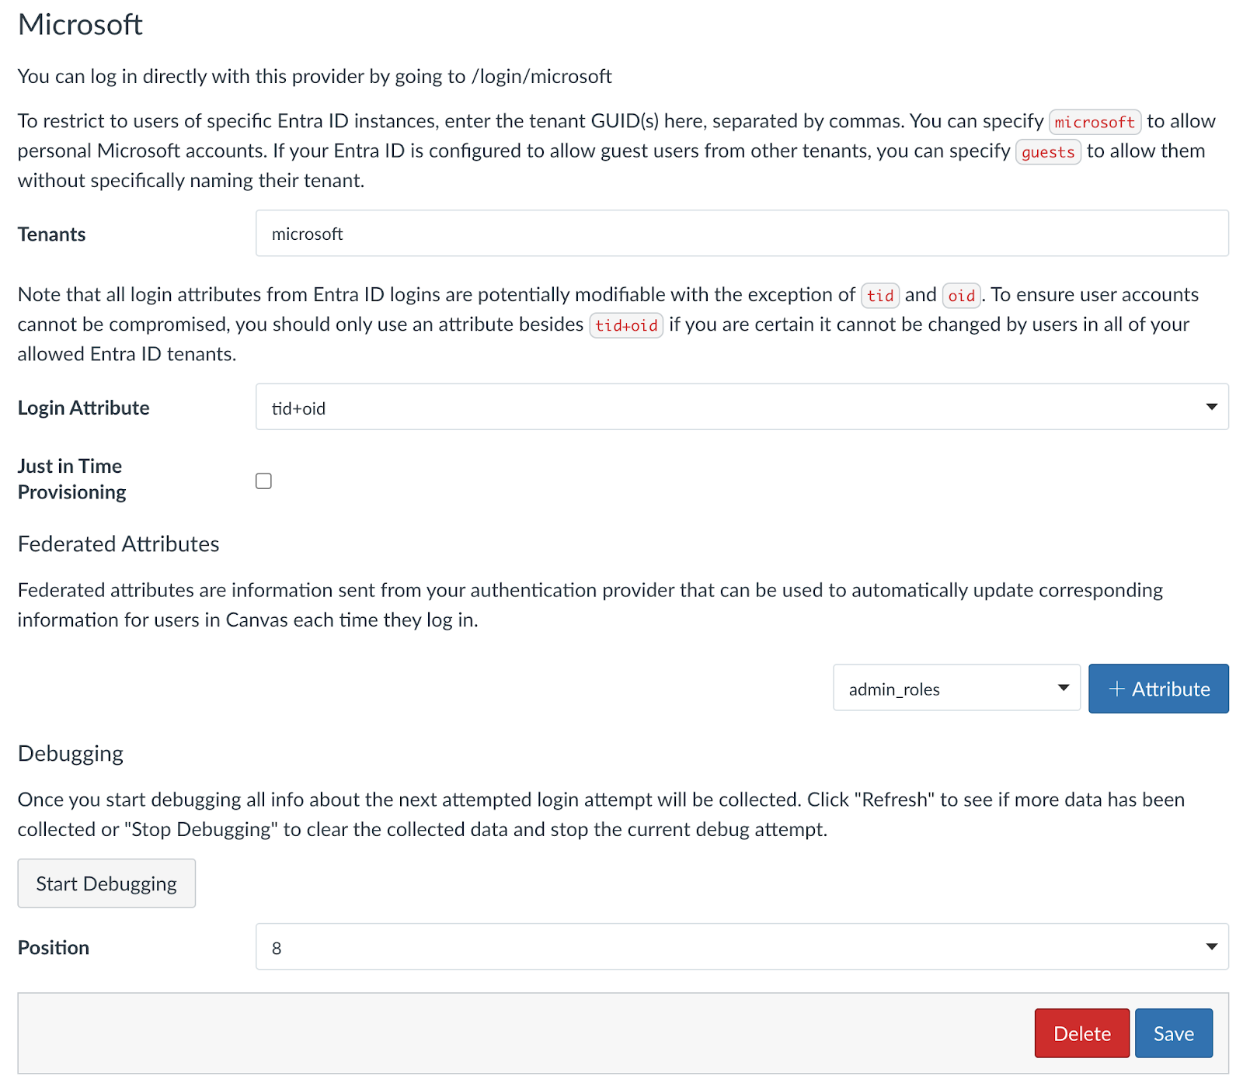Delete the Microsoft authentication provider

1081,1033
